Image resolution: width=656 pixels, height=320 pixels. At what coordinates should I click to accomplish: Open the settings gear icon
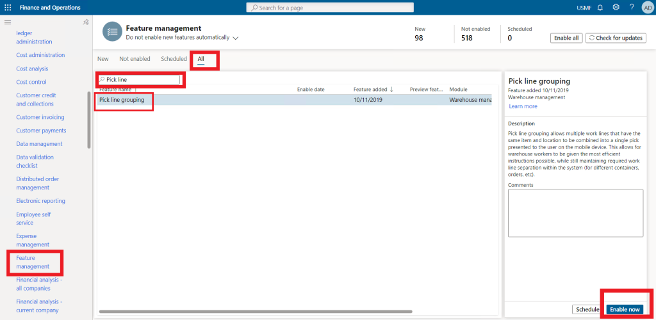[616, 8]
